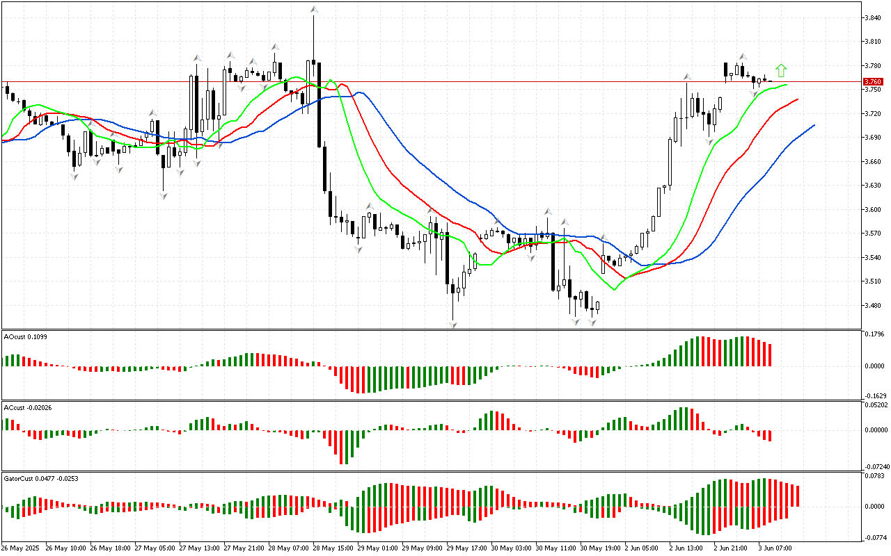Click down fractal below the 2 Jun pullback candle
Image resolution: width=891 pixels, height=556 pixels.
[709, 141]
